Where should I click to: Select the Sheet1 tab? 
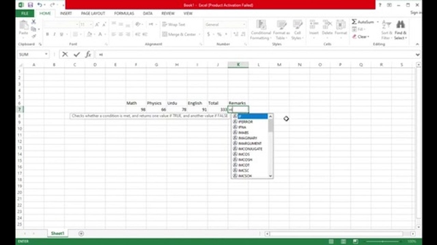coord(57,233)
